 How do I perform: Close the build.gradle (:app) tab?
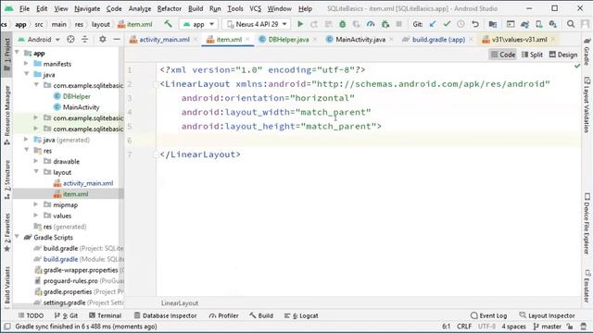[x=471, y=39]
